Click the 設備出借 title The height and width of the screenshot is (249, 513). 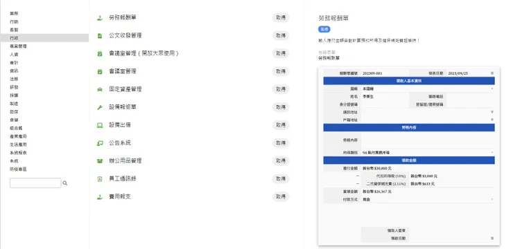tap(120, 125)
